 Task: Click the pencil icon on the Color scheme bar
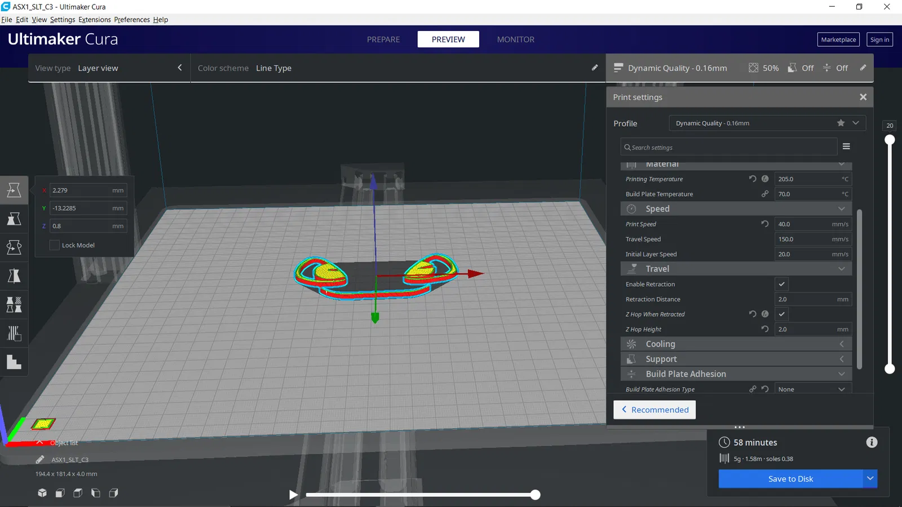point(595,68)
